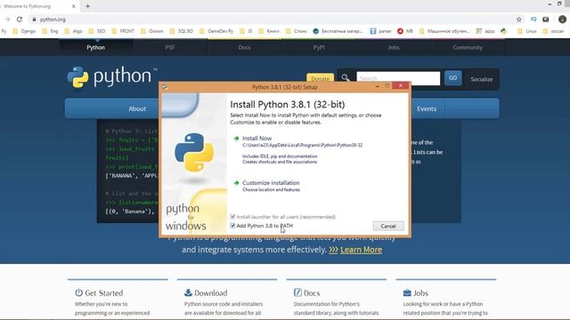This screenshot has width=570, height=320.
Task: Open a new browser tab
Action: tap(87, 6)
